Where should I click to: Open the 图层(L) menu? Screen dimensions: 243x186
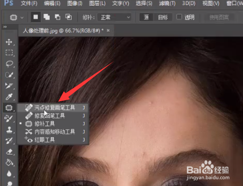(x=97, y=3)
